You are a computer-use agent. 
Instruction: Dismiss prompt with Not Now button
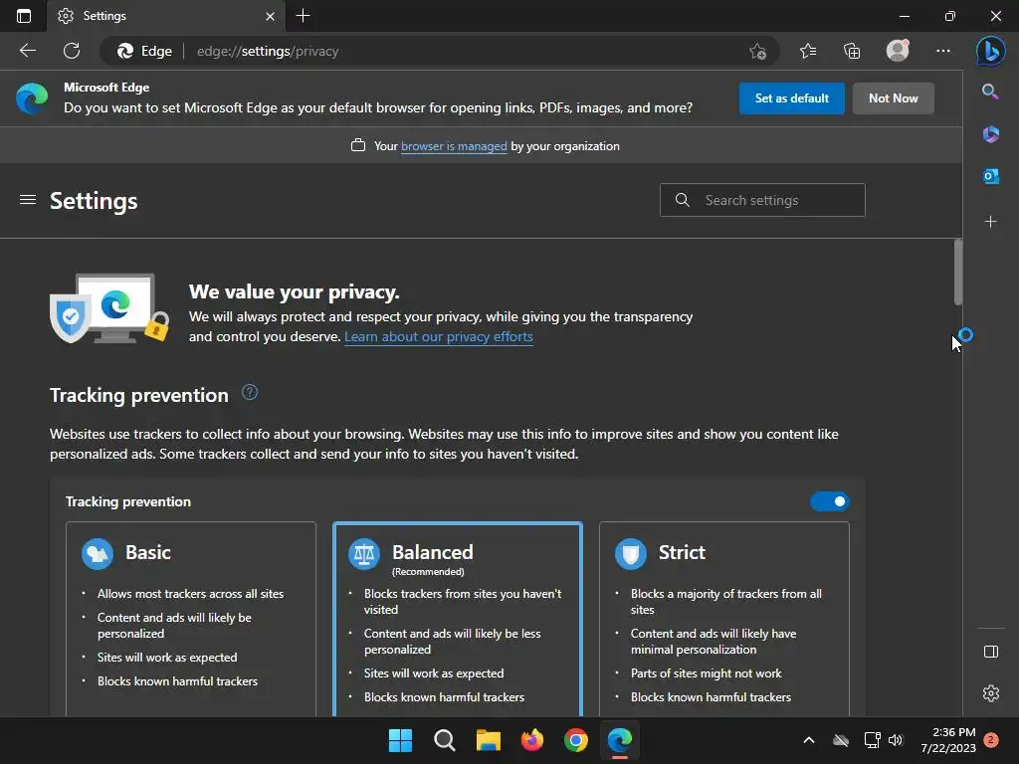[x=893, y=98]
